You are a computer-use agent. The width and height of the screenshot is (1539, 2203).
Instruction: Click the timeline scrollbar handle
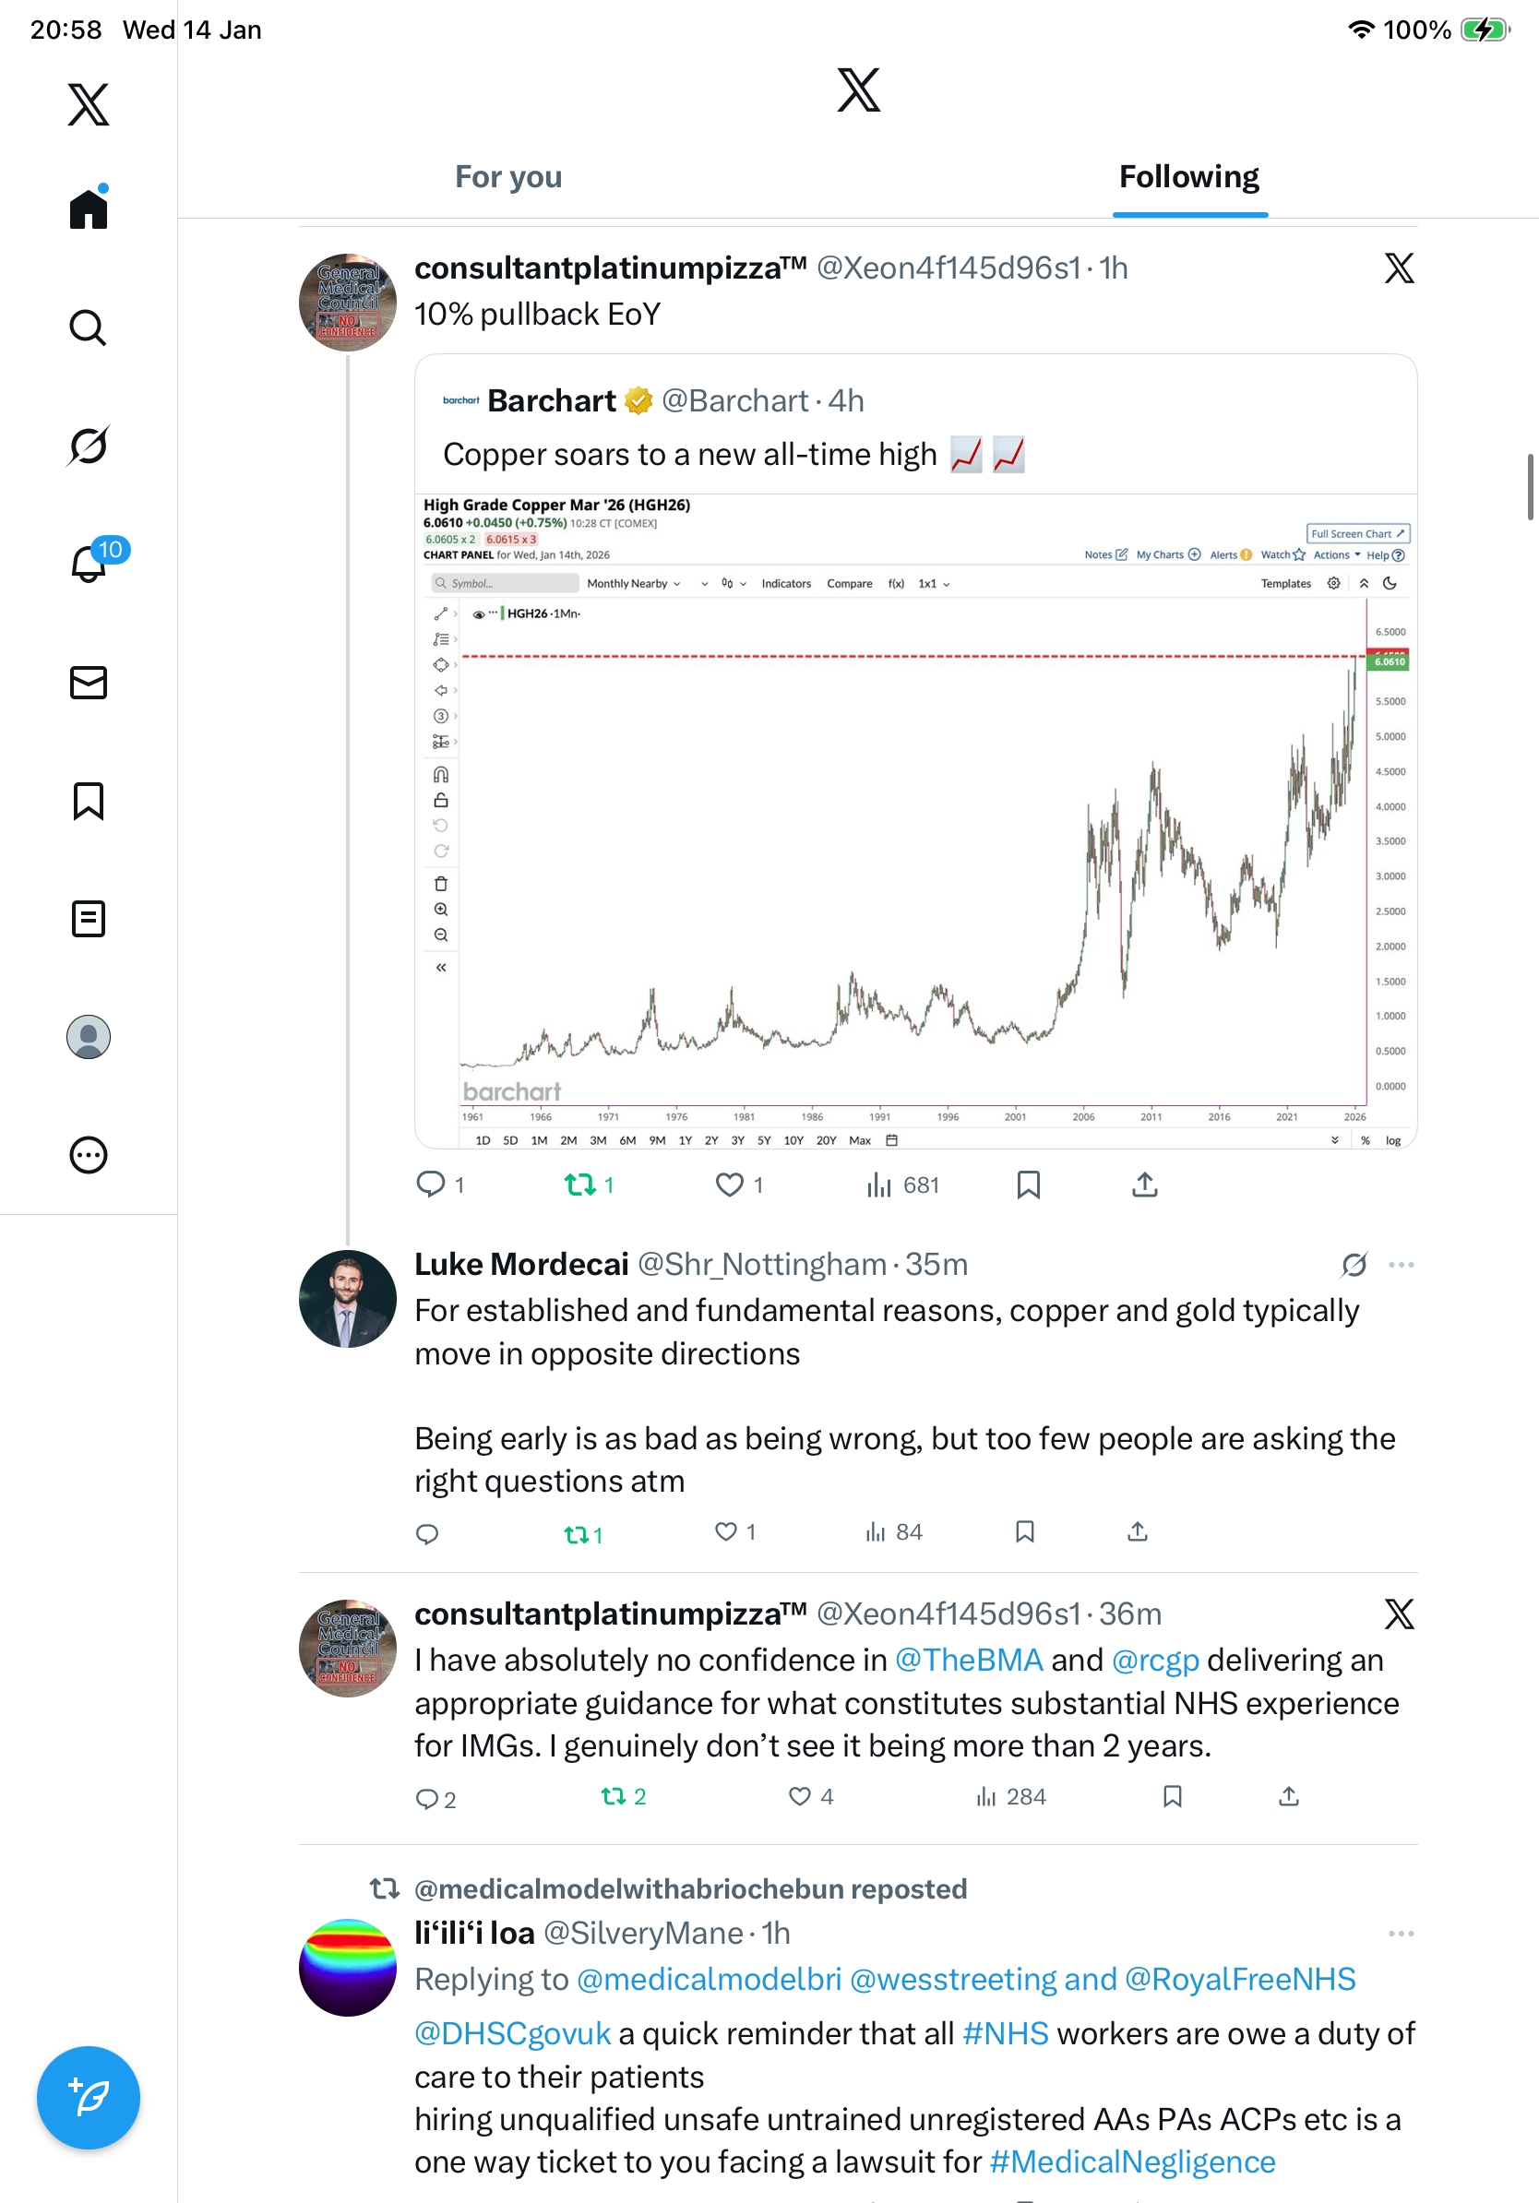[x=1531, y=487]
